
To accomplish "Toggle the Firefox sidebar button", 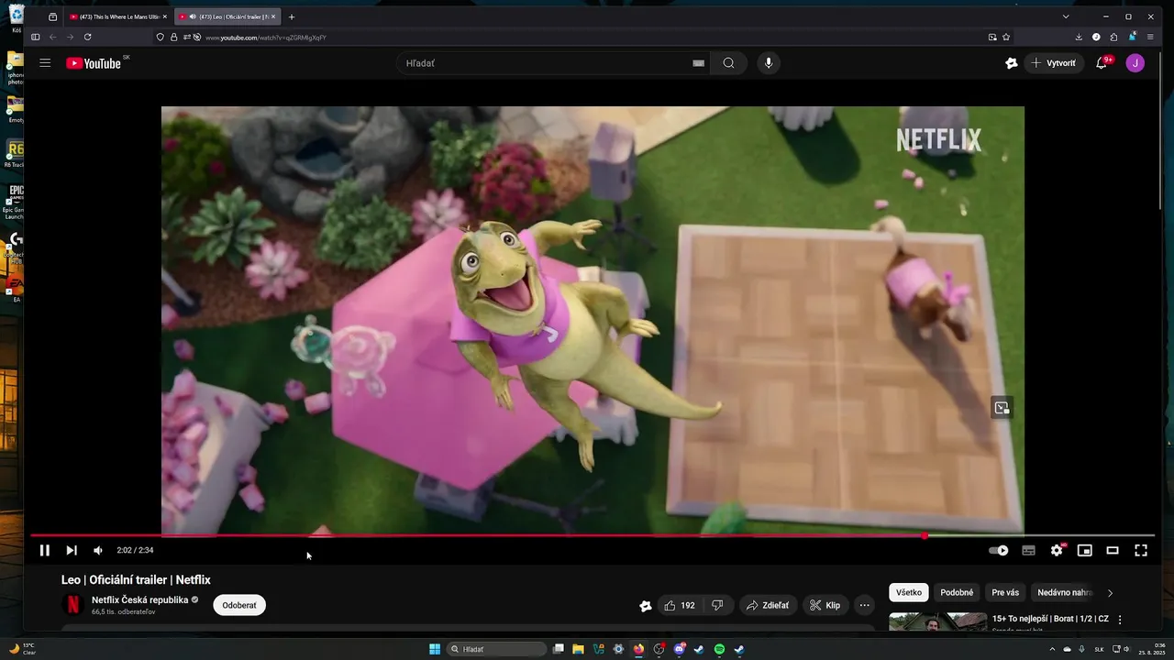I will 35,37.
